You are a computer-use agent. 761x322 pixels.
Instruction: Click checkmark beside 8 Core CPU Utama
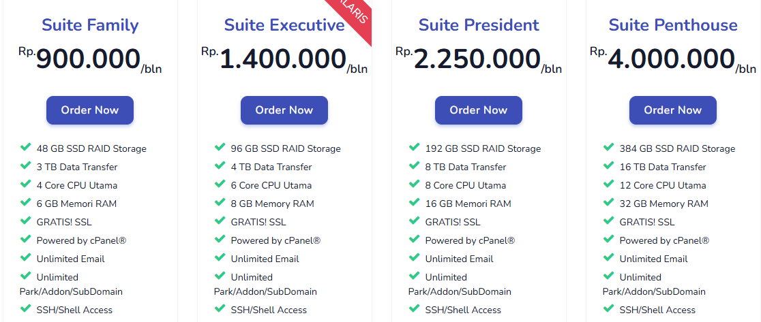pos(415,184)
